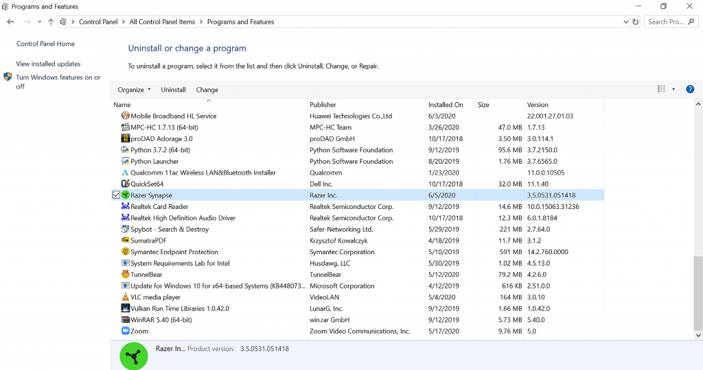Image resolution: width=703 pixels, height=370 pixels.
Task: Refresh the Programs and Features list
Action: tap(635, 21)
